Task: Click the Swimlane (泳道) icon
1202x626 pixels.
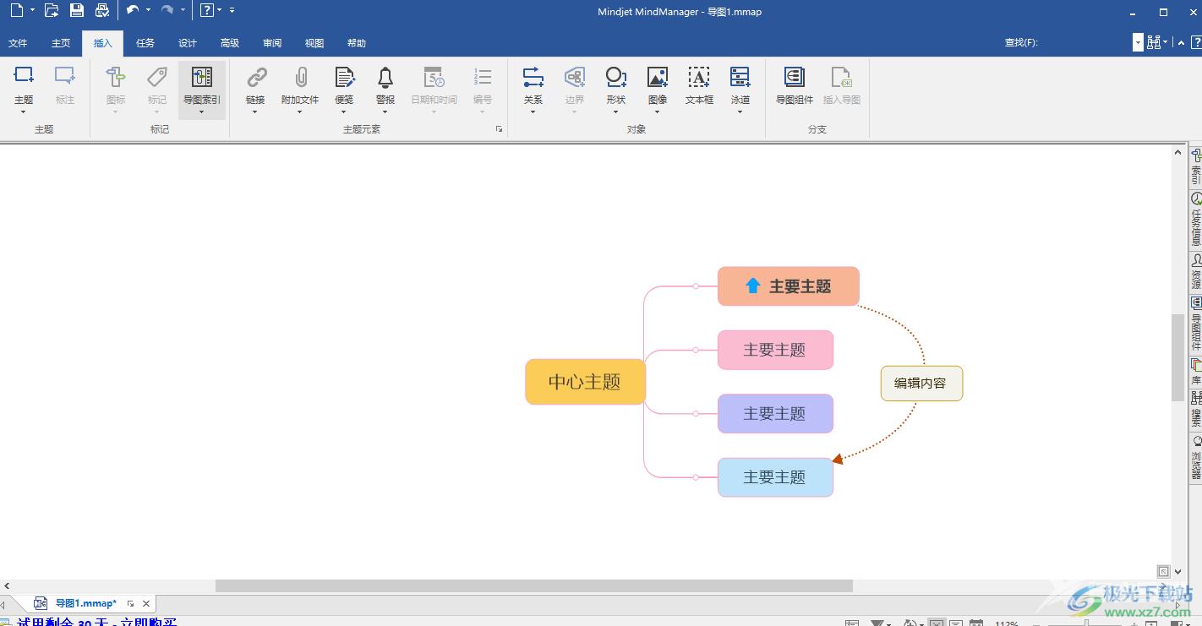Action: click(x=740, y=77)
